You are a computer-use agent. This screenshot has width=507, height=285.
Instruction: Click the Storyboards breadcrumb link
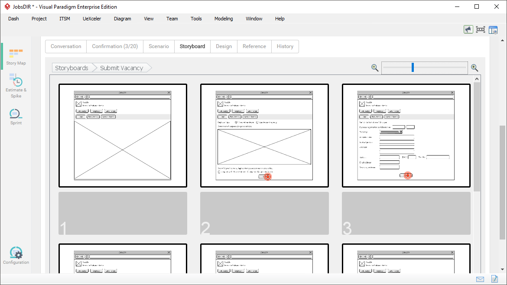coord(71,68)
